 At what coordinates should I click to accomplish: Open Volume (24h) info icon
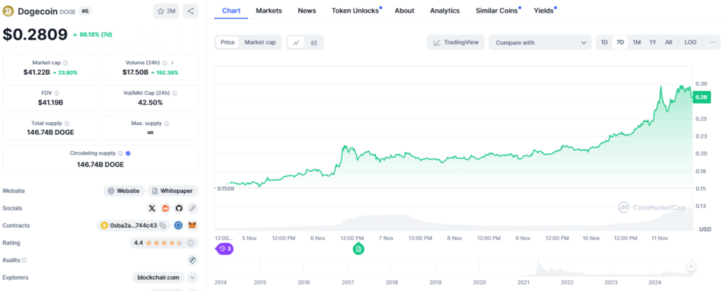164,63
